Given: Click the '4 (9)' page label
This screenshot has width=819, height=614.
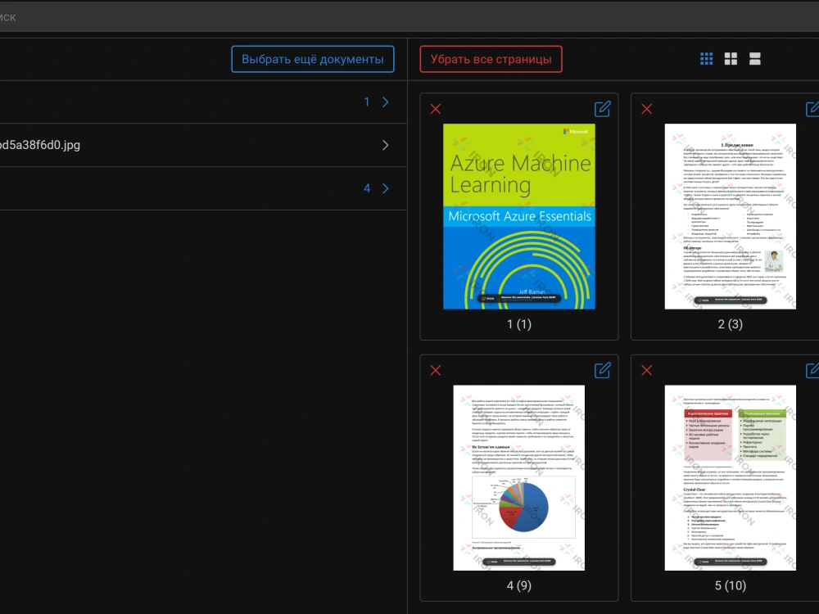Looking at the screenshot, I should click(519, 586).
